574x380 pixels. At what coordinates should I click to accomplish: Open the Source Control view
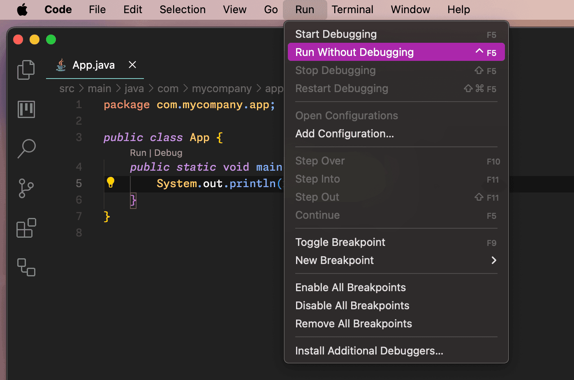tap(26, 188)
